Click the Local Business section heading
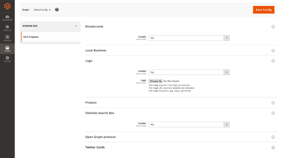This screenshot has width=282, height=158. point(96,50)
